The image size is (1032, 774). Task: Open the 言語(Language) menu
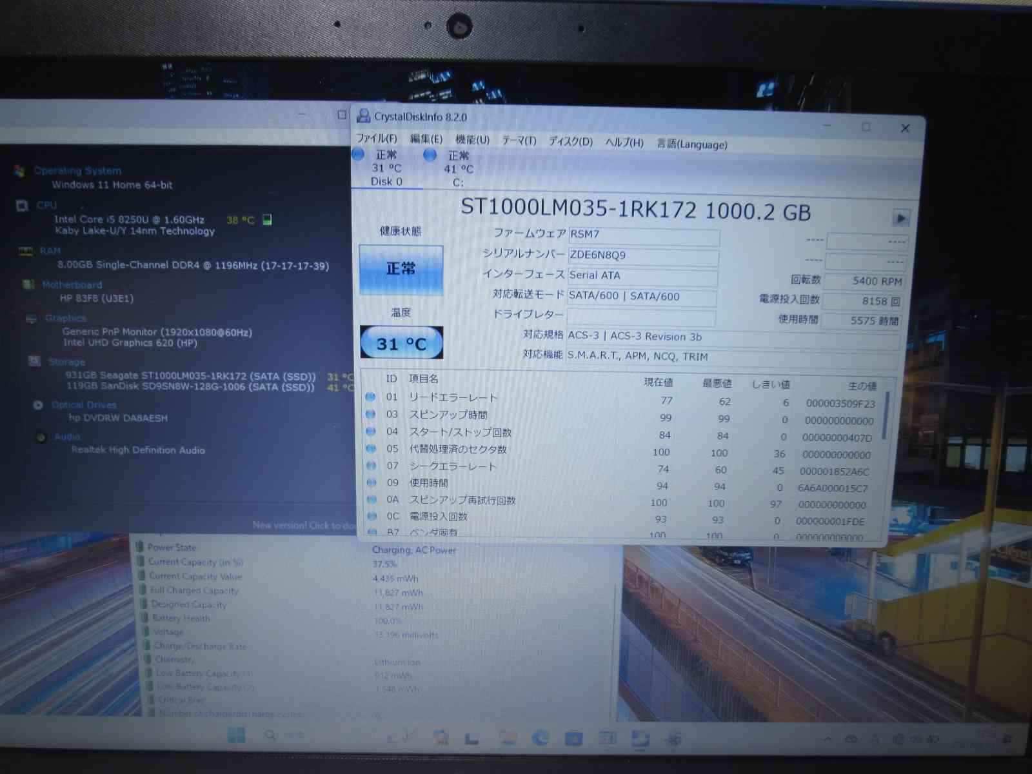(x=692, y=144)
